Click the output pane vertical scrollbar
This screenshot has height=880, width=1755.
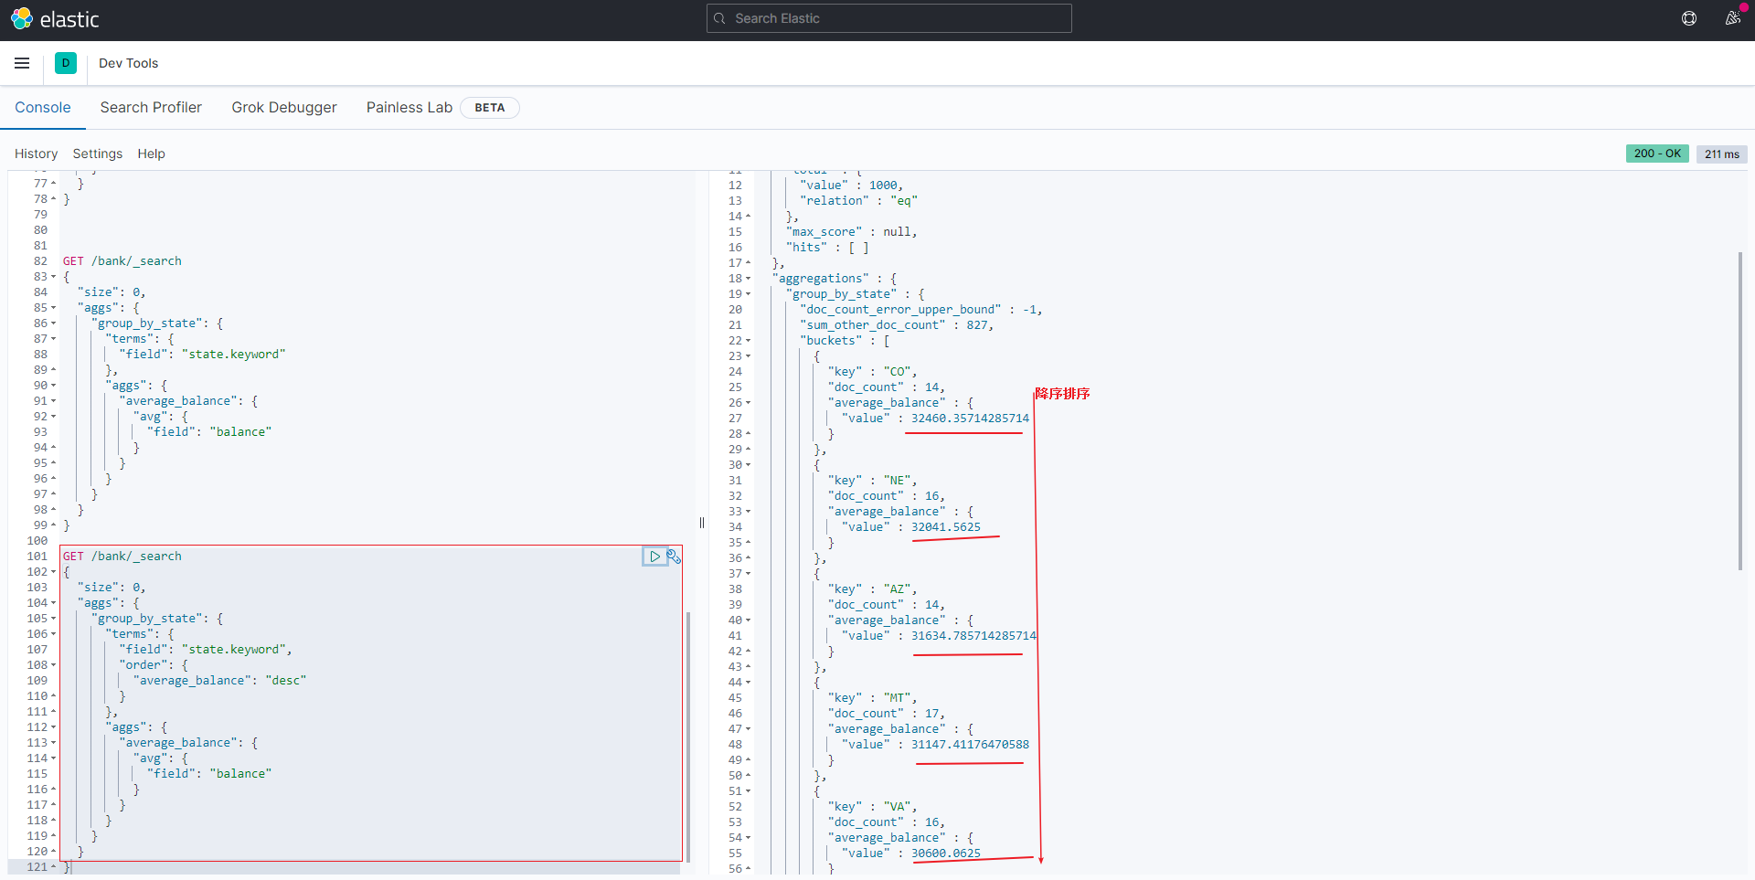[x=1740, y=411]
